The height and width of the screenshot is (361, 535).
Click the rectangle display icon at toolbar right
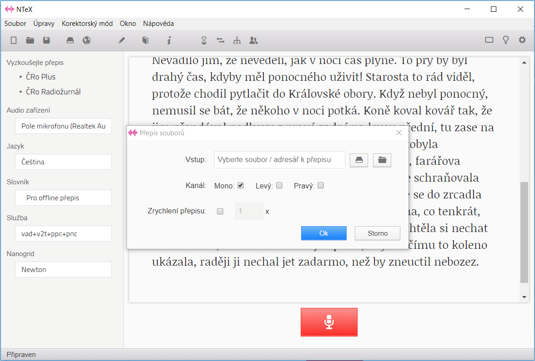489,40
